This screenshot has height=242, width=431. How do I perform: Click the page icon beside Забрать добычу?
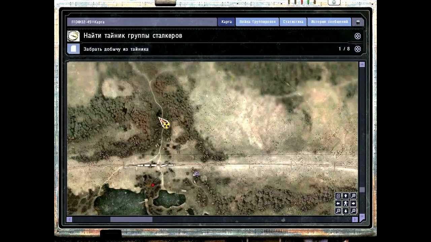[x=73, y=49]
